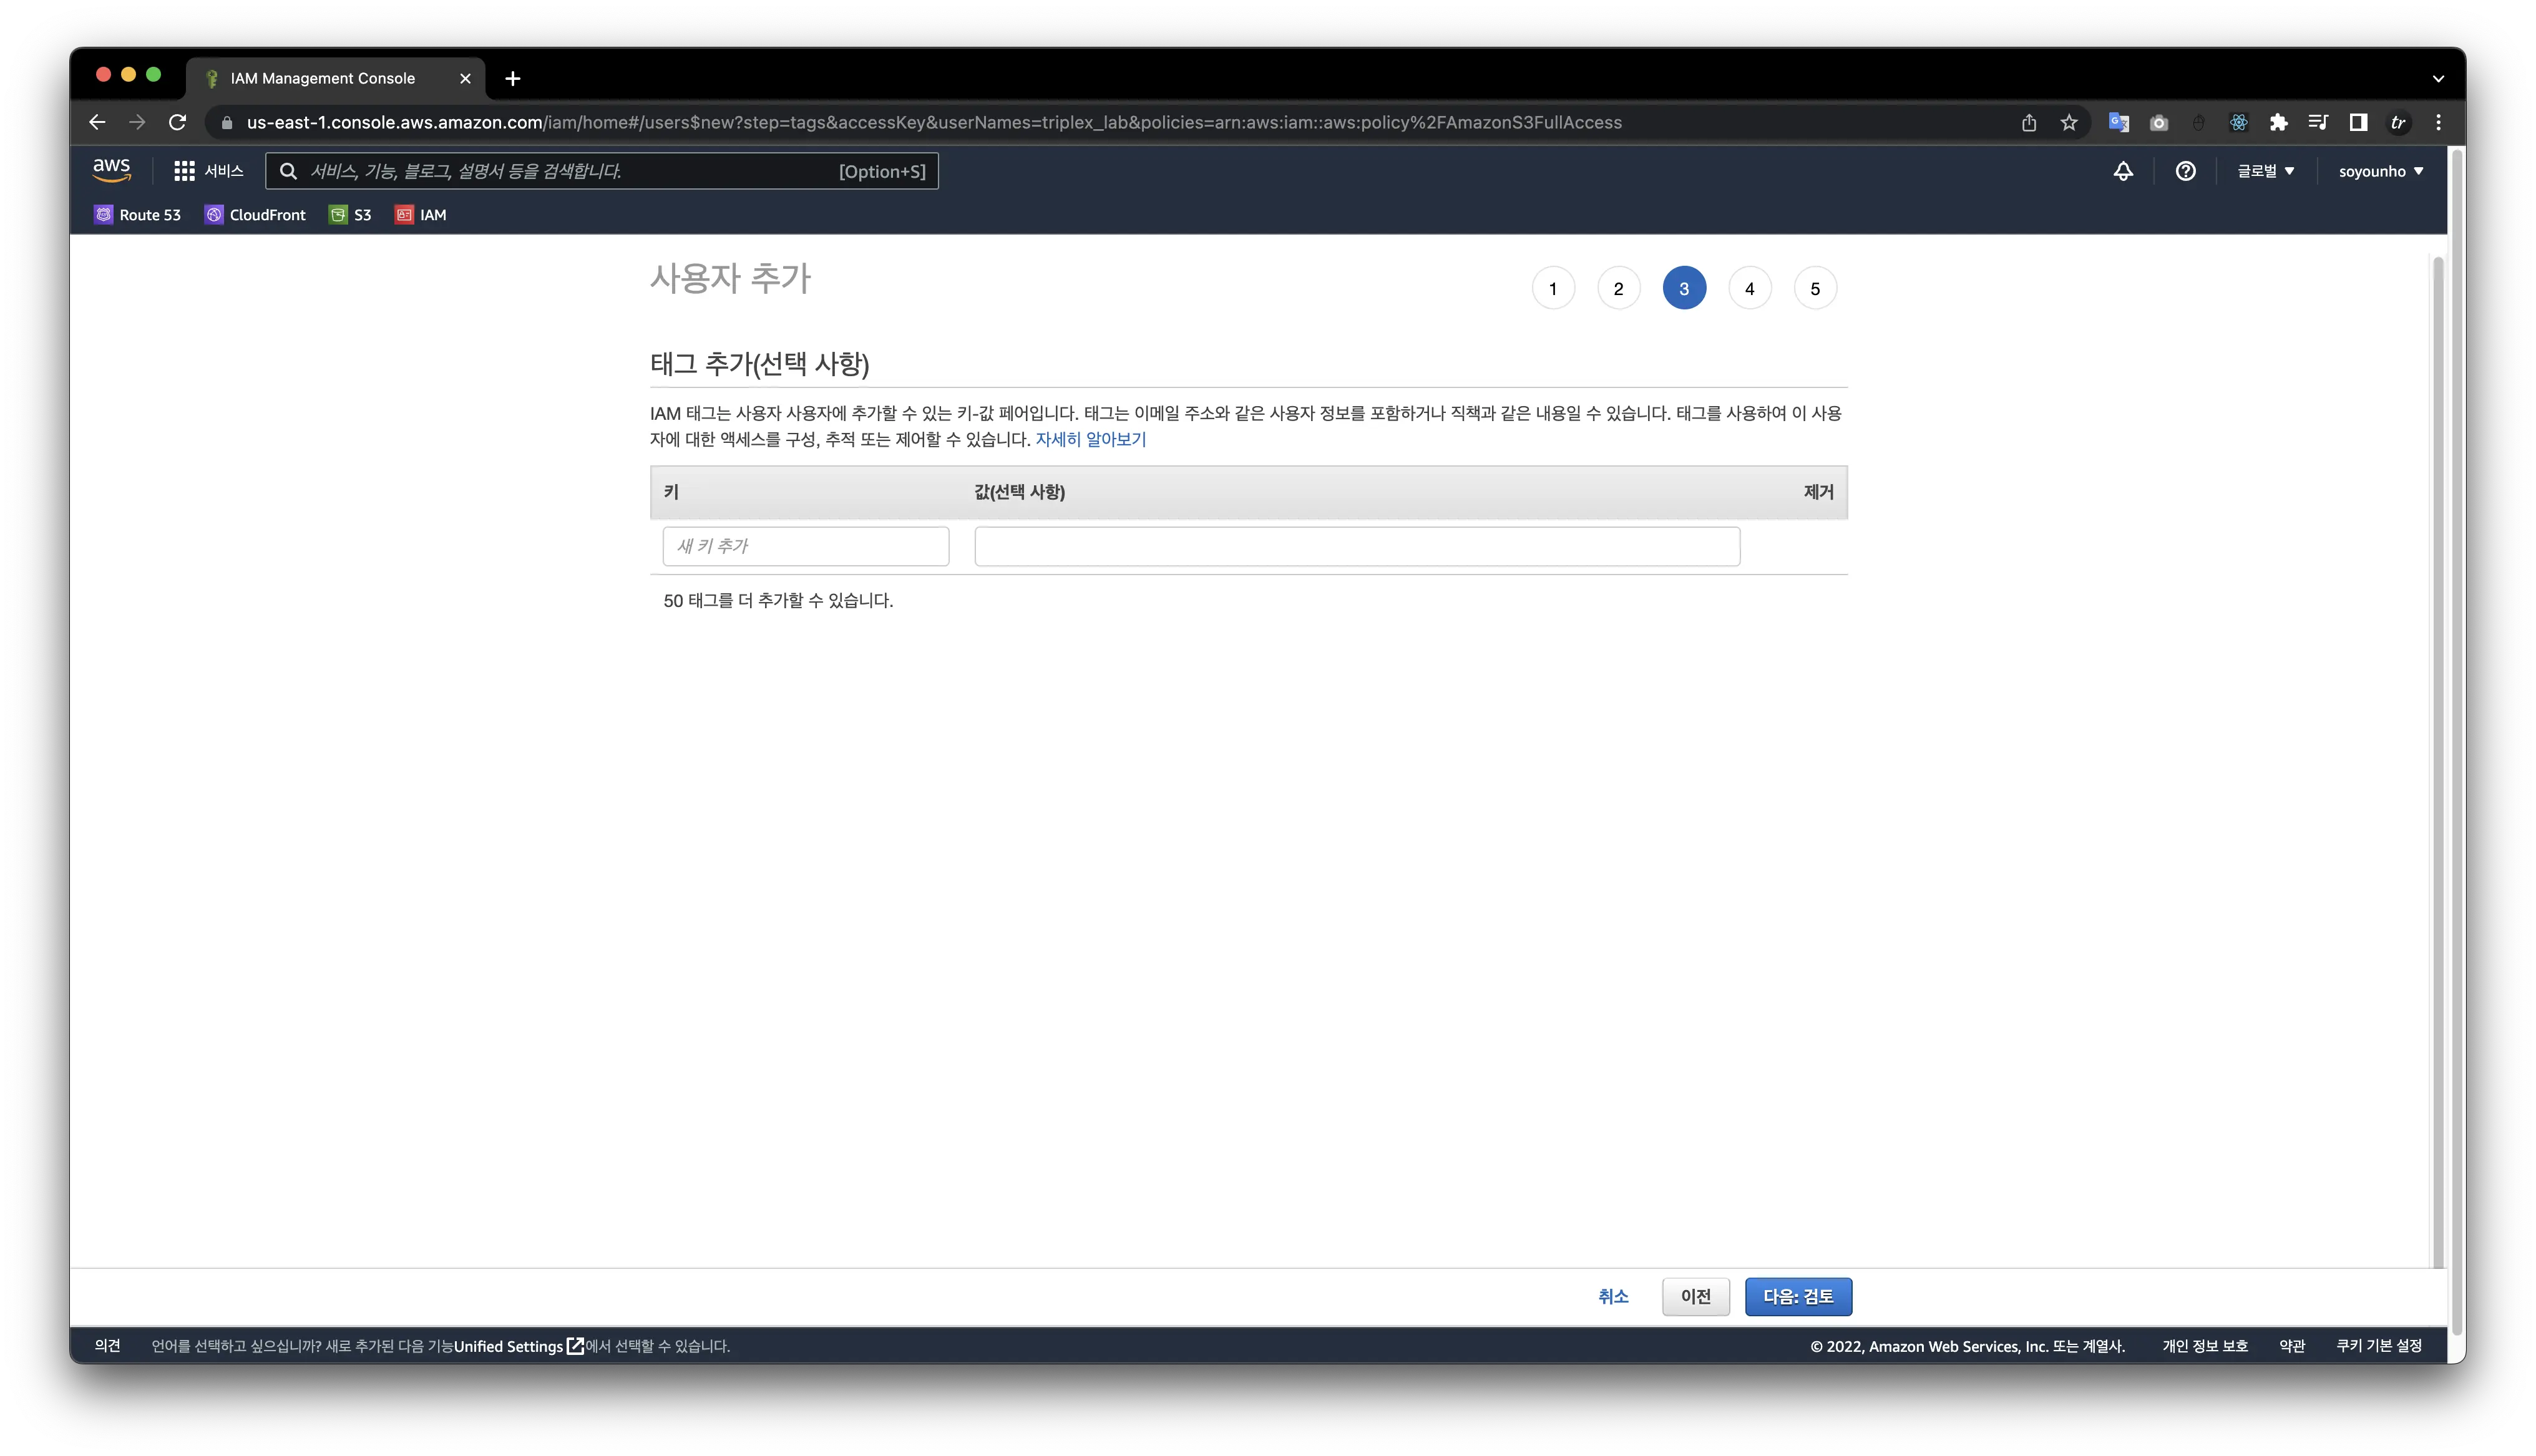Open the help question mark icon
The width and height of the screenshot is (2536, 1456).
(2185, 171)
